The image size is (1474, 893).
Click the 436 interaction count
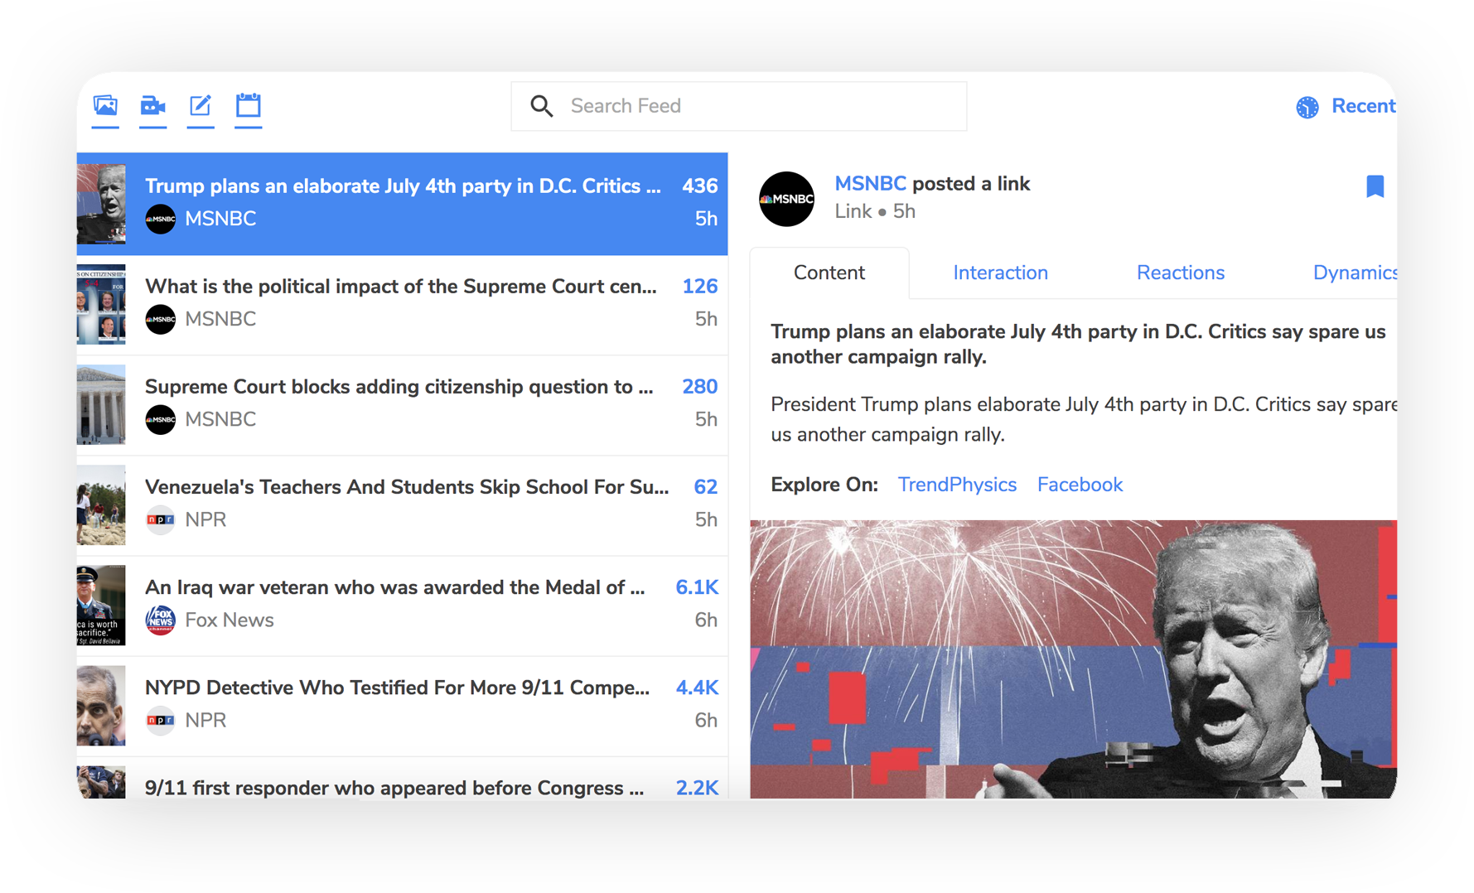699,186
